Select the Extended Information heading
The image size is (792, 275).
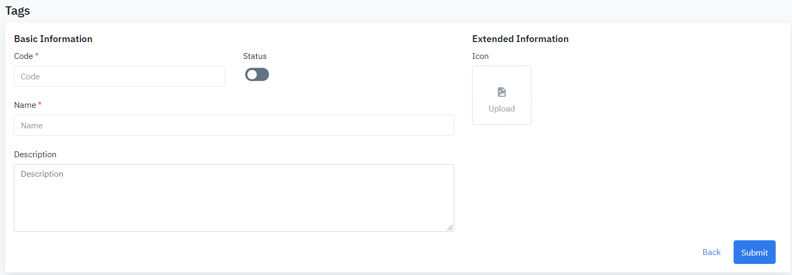(520, 39)
